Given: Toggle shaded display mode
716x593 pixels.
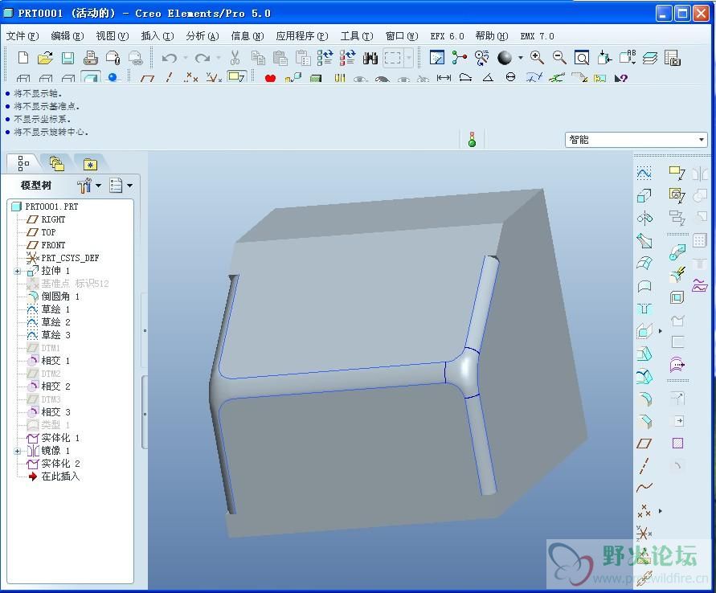Looking at the screenshot, I should point(91,78).
